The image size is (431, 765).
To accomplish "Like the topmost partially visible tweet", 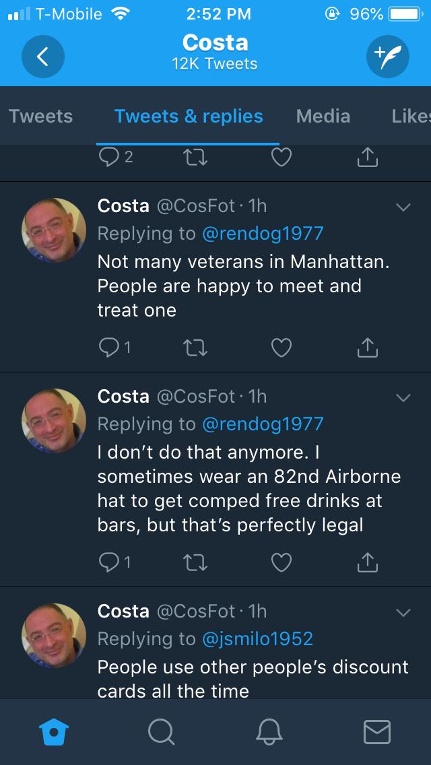I will pos(281,158).
